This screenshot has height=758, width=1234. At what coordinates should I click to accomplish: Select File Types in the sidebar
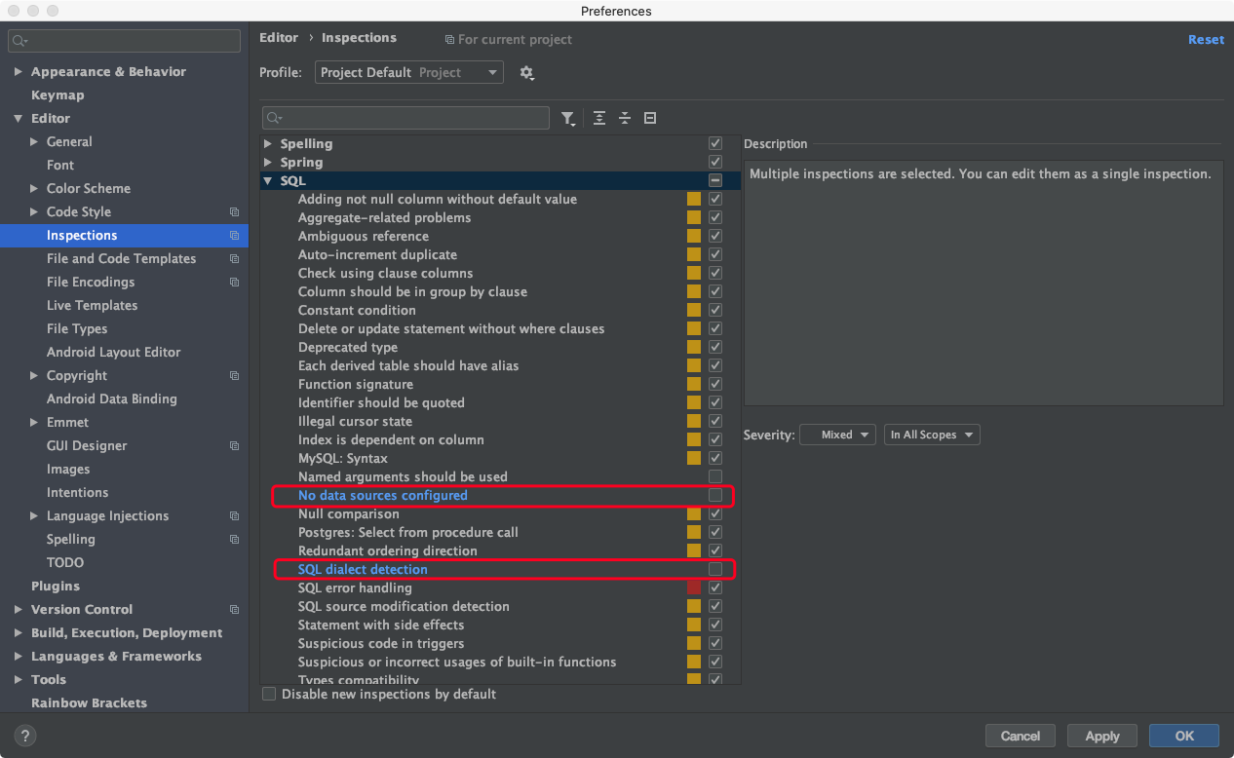77,329
